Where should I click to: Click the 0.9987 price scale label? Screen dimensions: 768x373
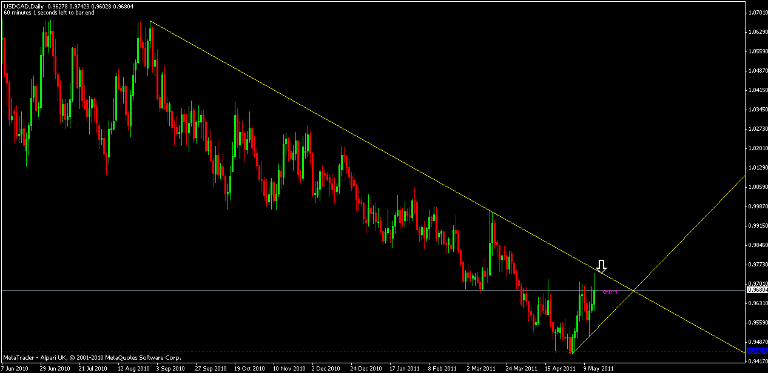click(x=756, y=206)
